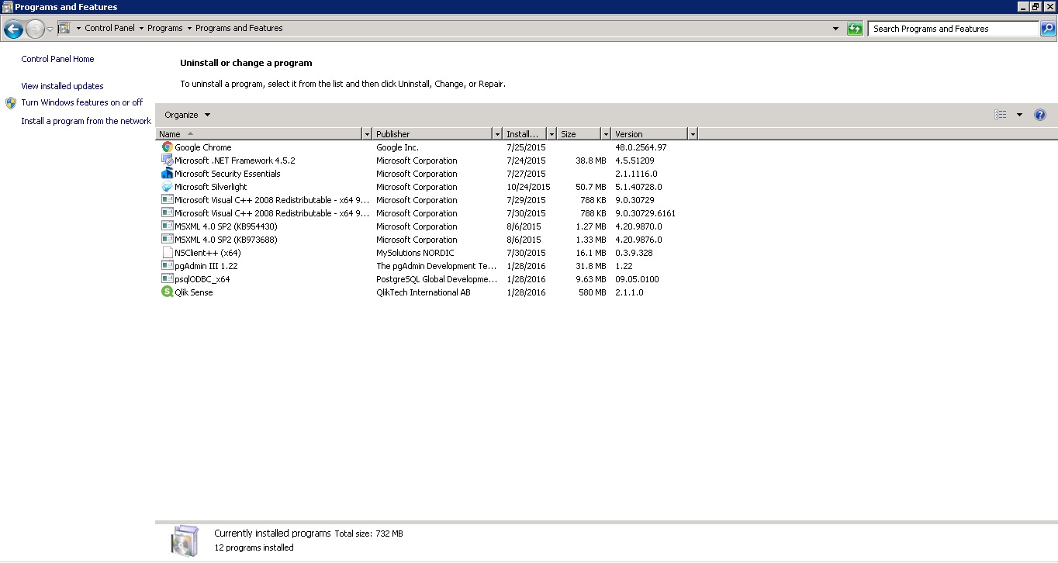
Task: Click the Programs breadcrumb
Action: click(165, 28)
